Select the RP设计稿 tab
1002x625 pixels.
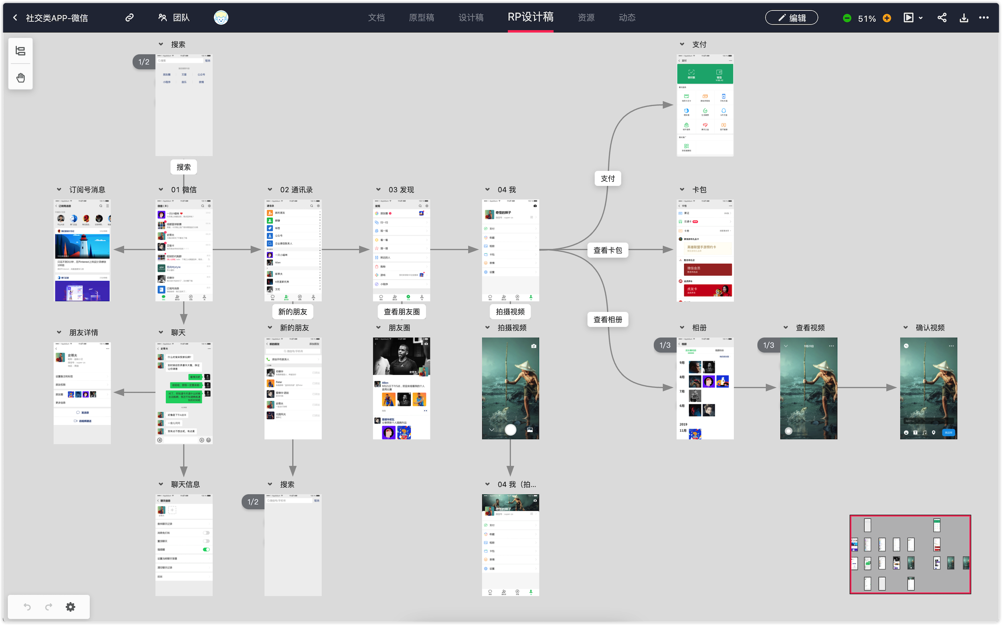tap(531, 17)
